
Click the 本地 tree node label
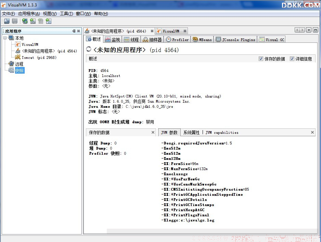(x=19, y=38)
